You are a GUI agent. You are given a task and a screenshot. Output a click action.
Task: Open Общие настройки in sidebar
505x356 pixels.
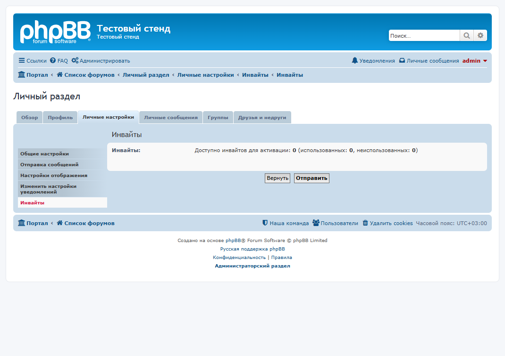[x=62, y=154]
